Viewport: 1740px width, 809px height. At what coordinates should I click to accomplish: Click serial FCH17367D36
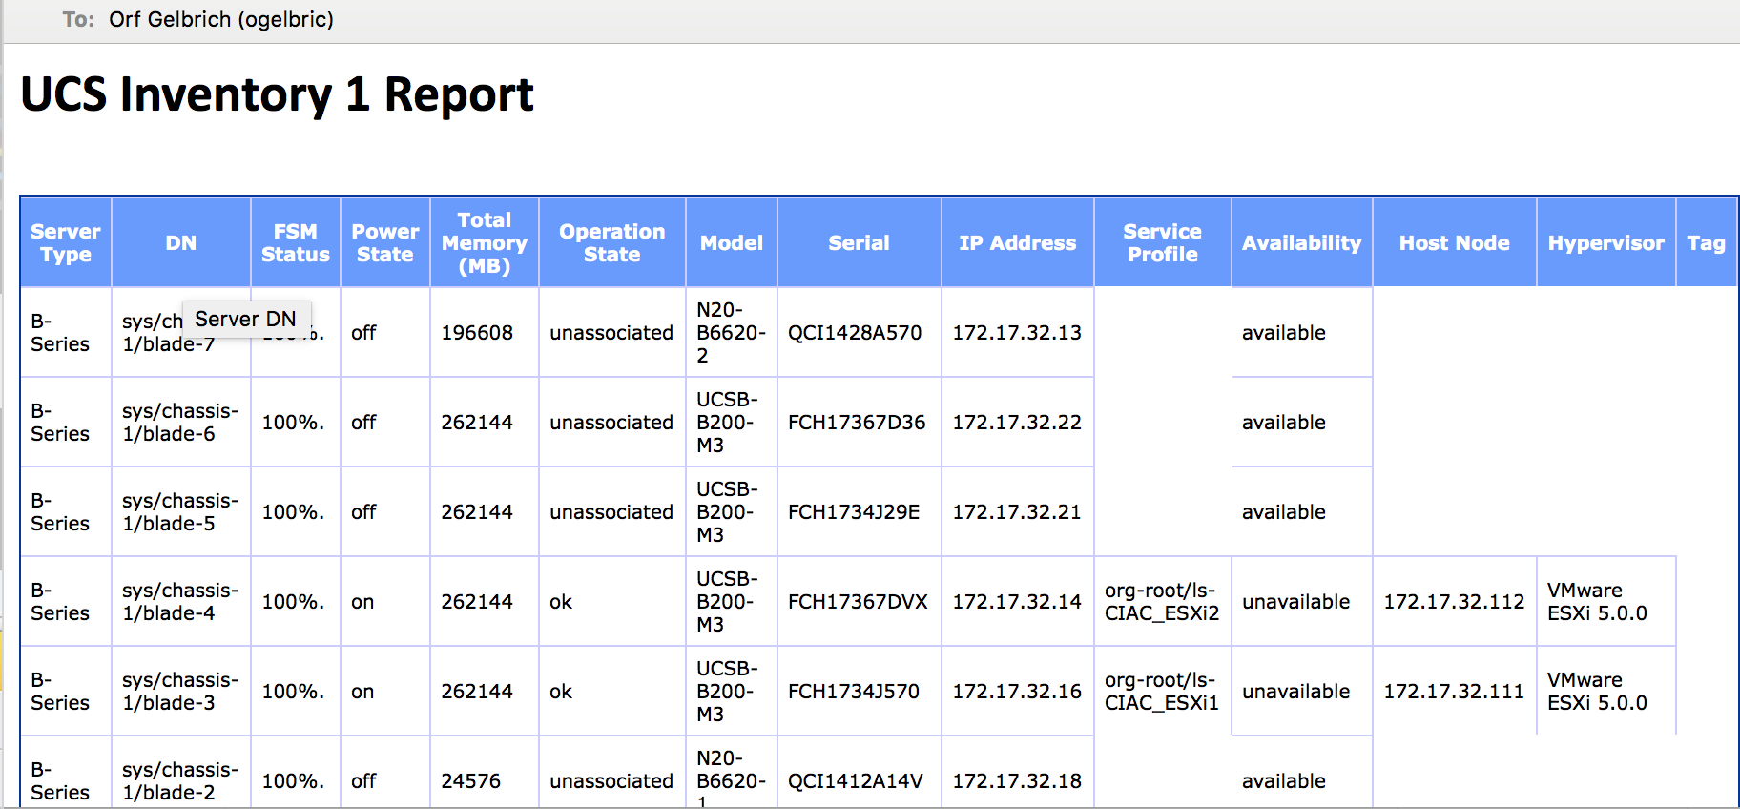pos(857,422)
